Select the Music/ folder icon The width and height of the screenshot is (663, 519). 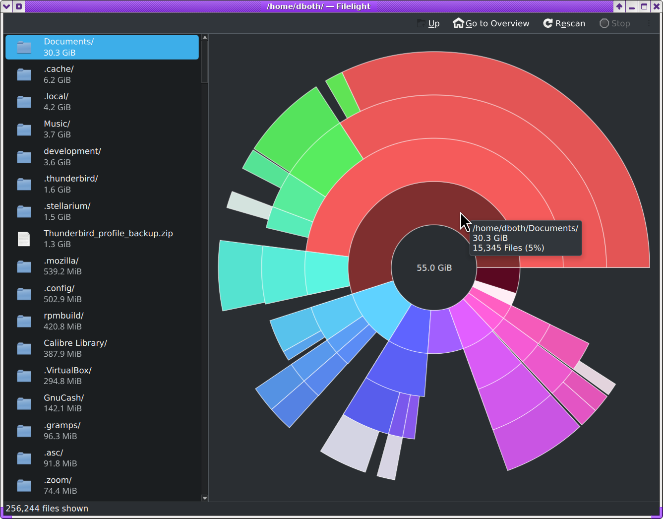click(x=24, y=129)
